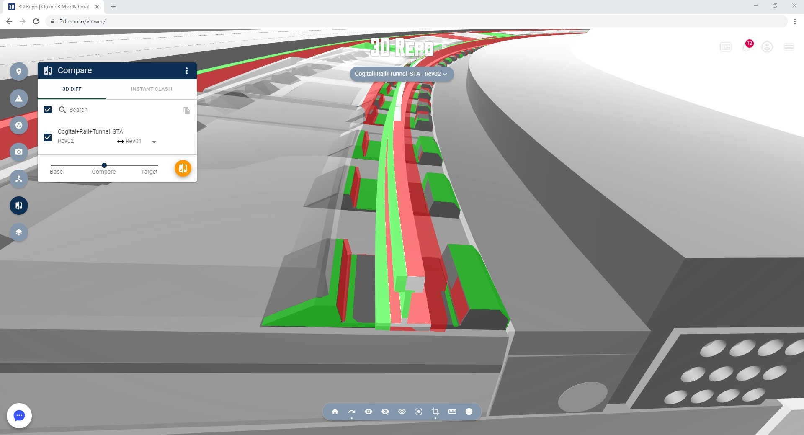Open the Views camera panel
The width and height of the screenshot is (804, 435).
coord(19,152)
